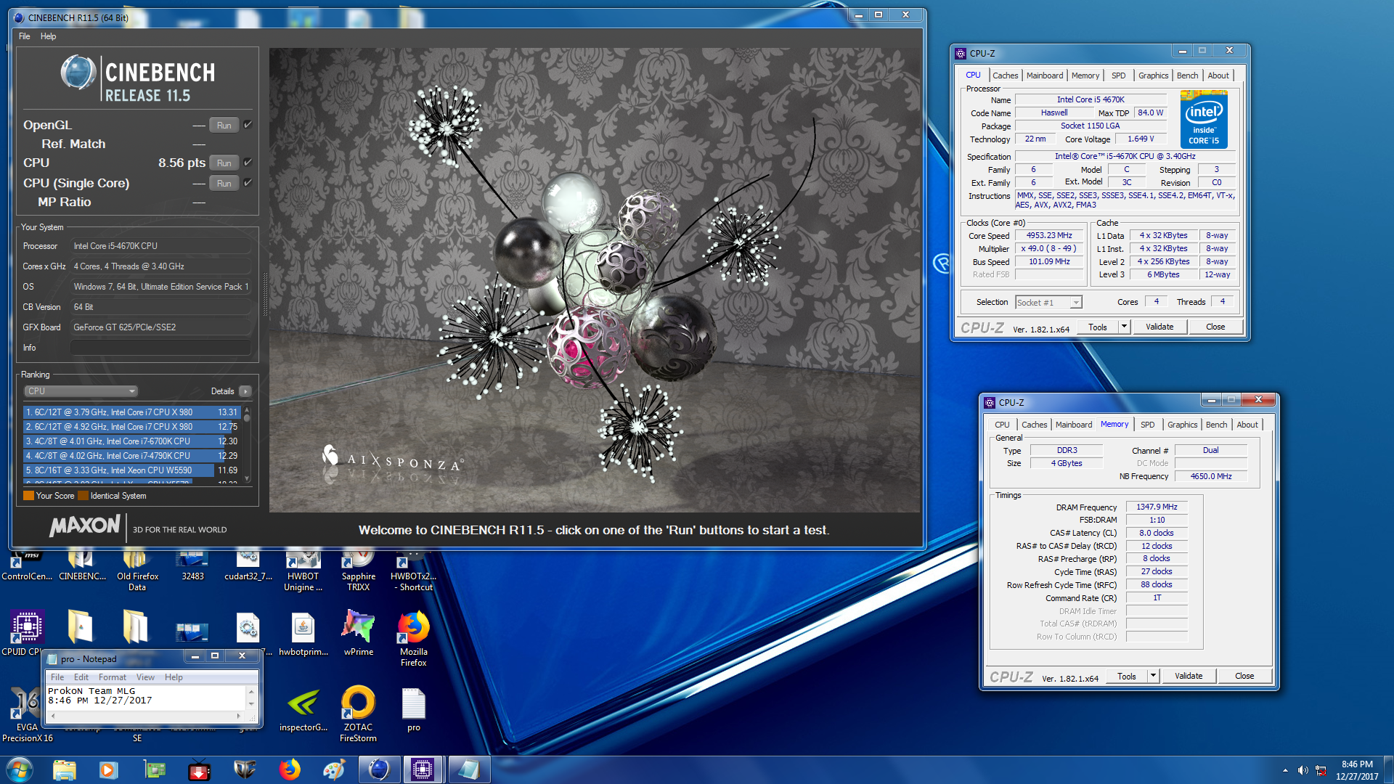Open the 32483 image file icon
1394x784 pixels.
pyautogui.click(x=192, y=565)
